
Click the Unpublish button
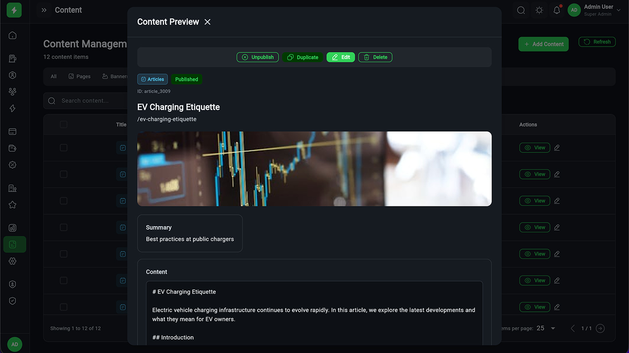(x=258, y=57)
